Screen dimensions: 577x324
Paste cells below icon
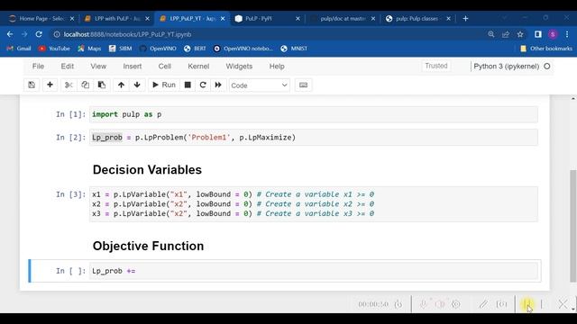[x=102, y=85]
